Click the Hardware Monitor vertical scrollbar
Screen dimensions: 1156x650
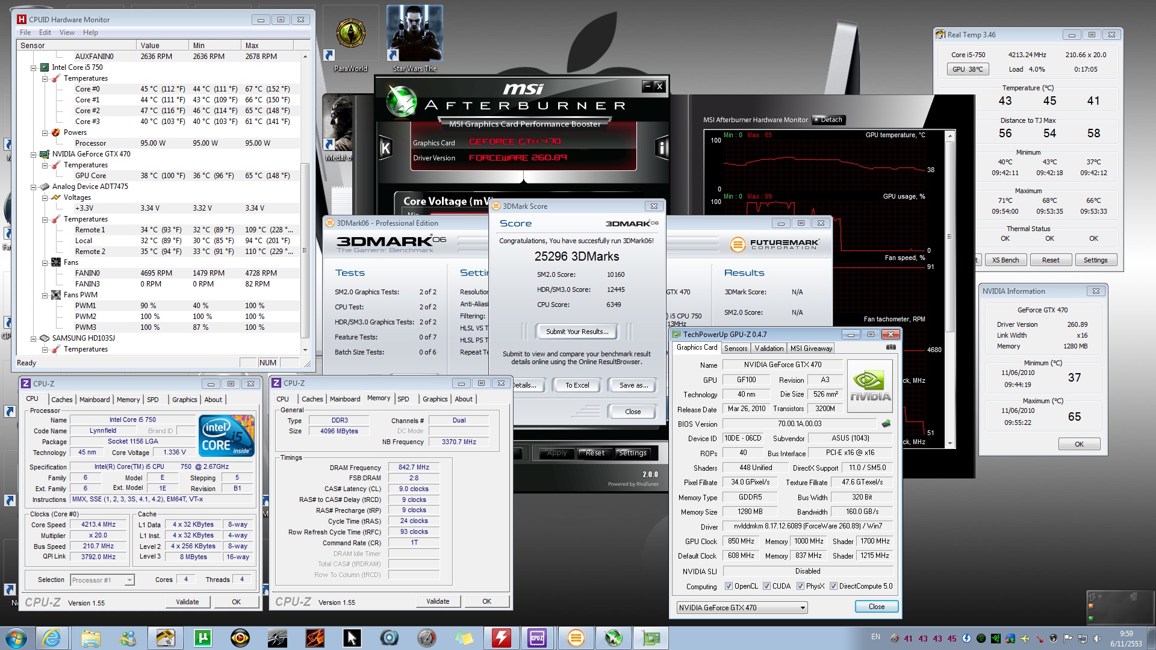(305, 241)
